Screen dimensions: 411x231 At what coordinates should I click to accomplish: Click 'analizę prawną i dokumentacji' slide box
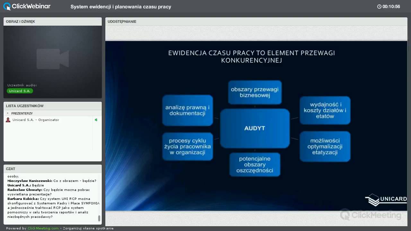(x=187, y=110)
